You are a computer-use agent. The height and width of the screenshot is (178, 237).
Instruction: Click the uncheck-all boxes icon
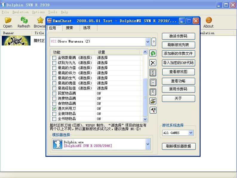(x=153, y=83)
